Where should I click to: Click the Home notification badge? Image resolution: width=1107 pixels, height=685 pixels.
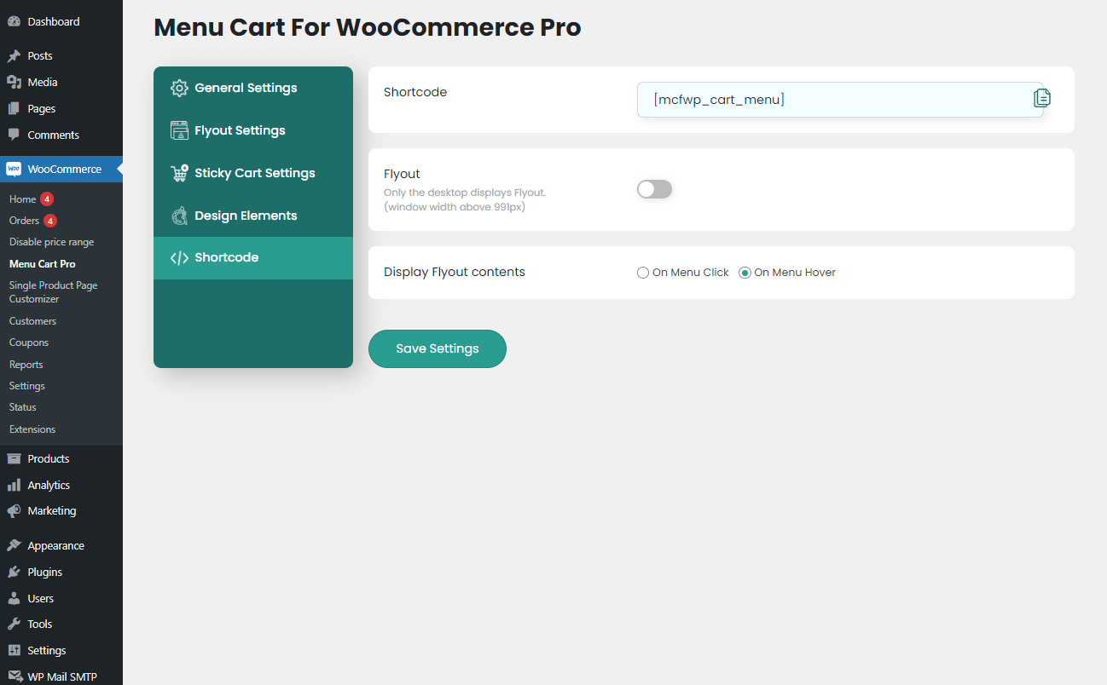(47, 199)
